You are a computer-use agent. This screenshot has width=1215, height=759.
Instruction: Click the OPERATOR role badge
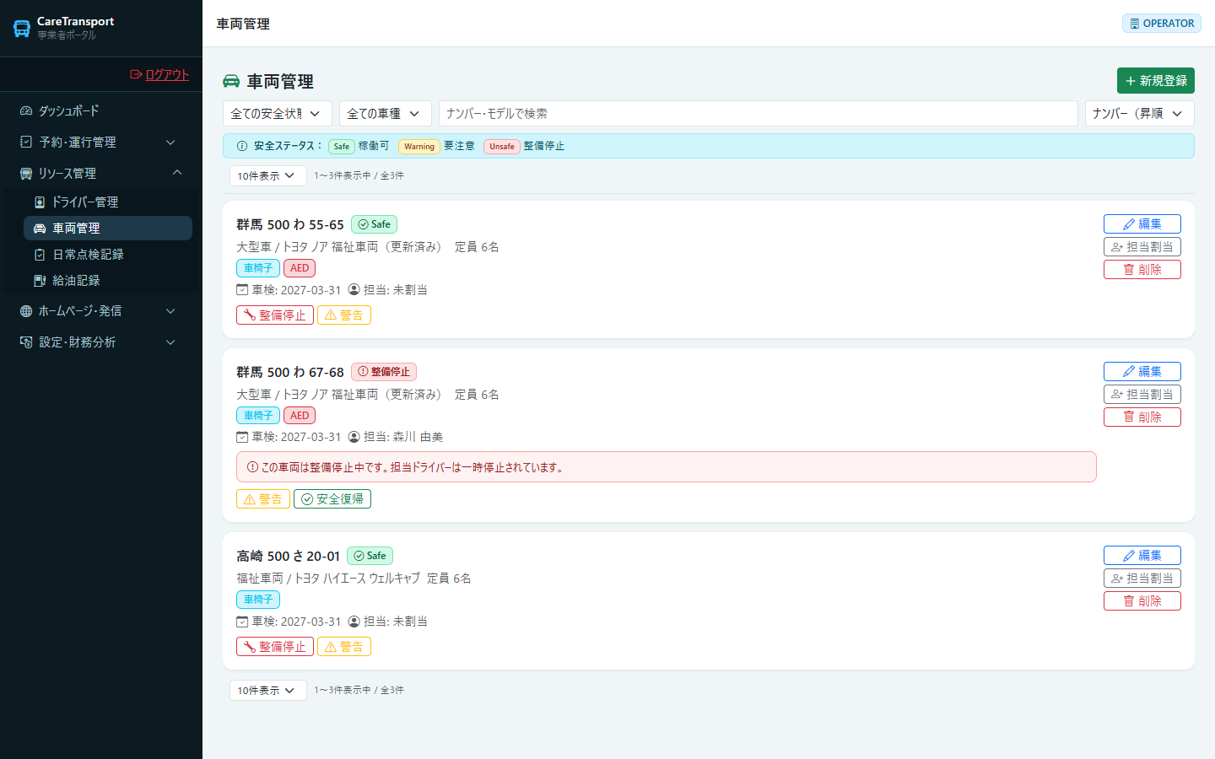click(1162, 24)
